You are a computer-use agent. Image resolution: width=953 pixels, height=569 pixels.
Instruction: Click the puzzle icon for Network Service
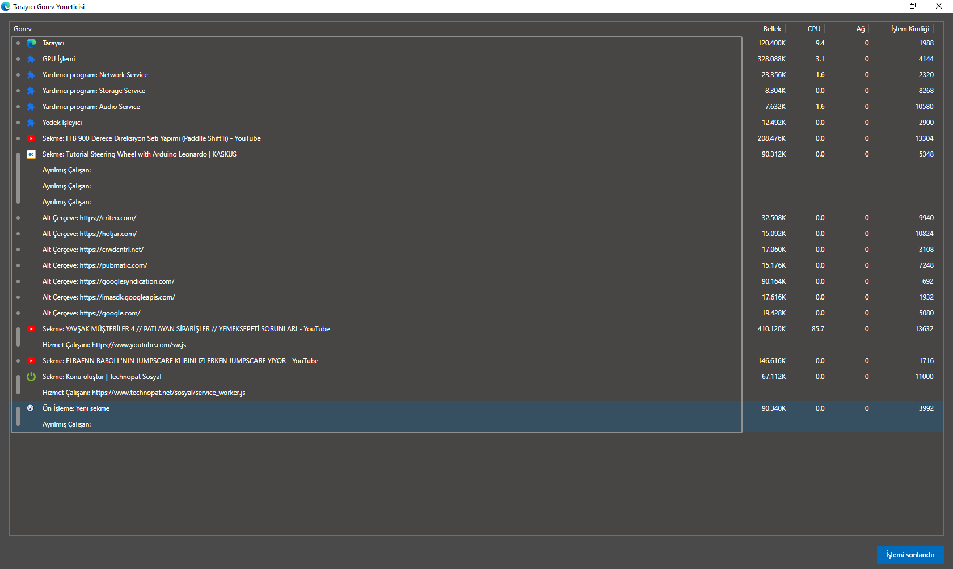31,75
